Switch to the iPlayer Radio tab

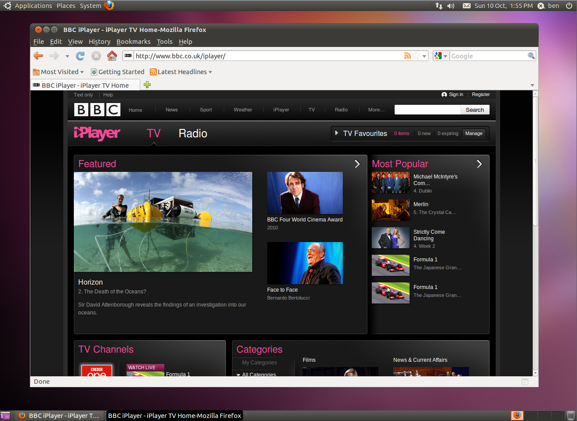click(x=193, y=133)
